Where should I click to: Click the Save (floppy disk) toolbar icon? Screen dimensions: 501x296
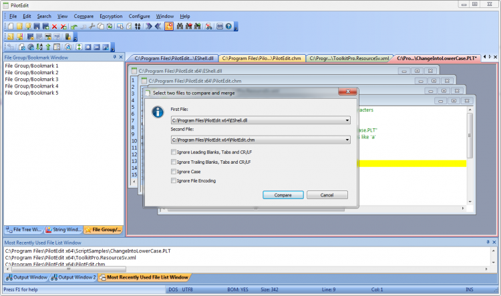[37, 26]
